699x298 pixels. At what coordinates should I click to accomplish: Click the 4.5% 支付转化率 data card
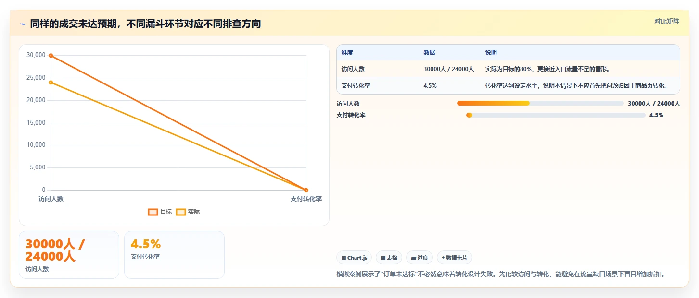coord(174,255)
